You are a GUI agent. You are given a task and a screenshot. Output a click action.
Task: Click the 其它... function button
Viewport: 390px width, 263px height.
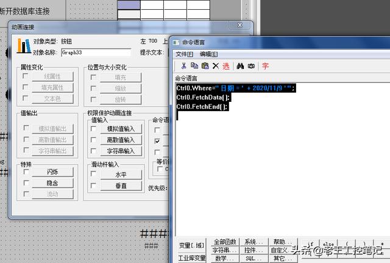[283, 258]
